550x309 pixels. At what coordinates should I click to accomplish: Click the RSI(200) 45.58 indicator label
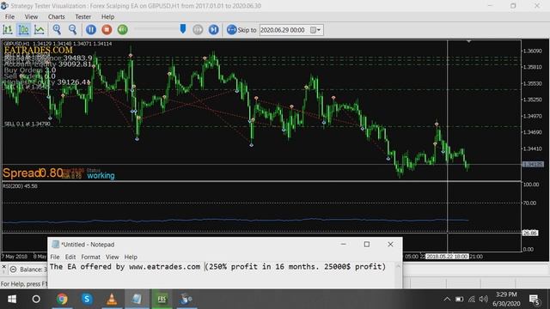(x=20, y=186)
